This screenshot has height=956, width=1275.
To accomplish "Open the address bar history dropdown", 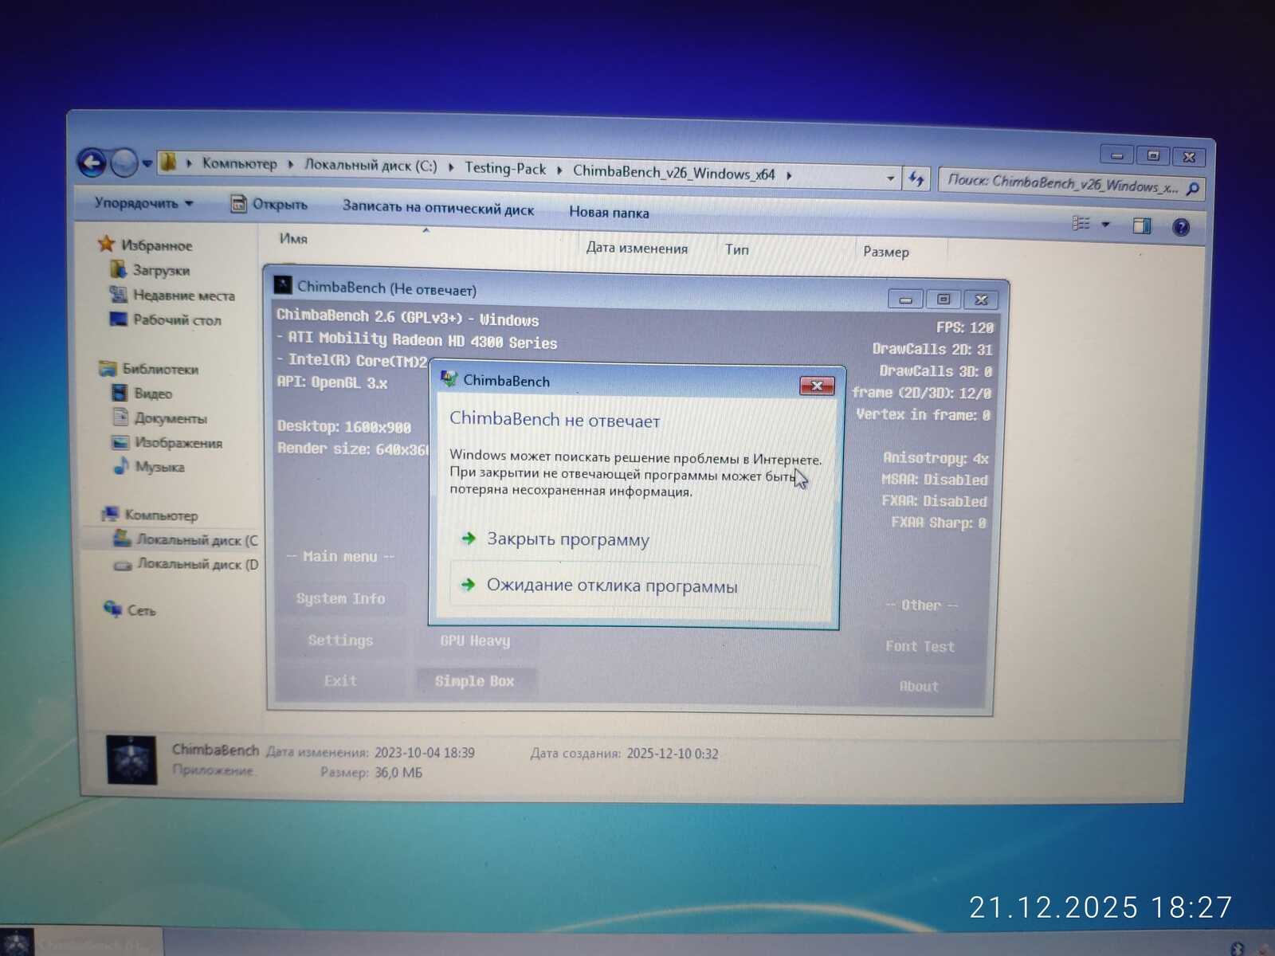I will (x=890, y=178).
